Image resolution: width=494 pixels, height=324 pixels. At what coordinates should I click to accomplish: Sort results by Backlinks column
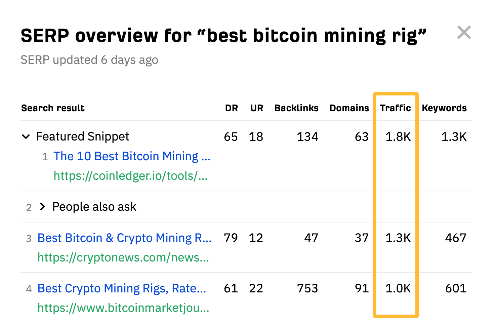296,108
